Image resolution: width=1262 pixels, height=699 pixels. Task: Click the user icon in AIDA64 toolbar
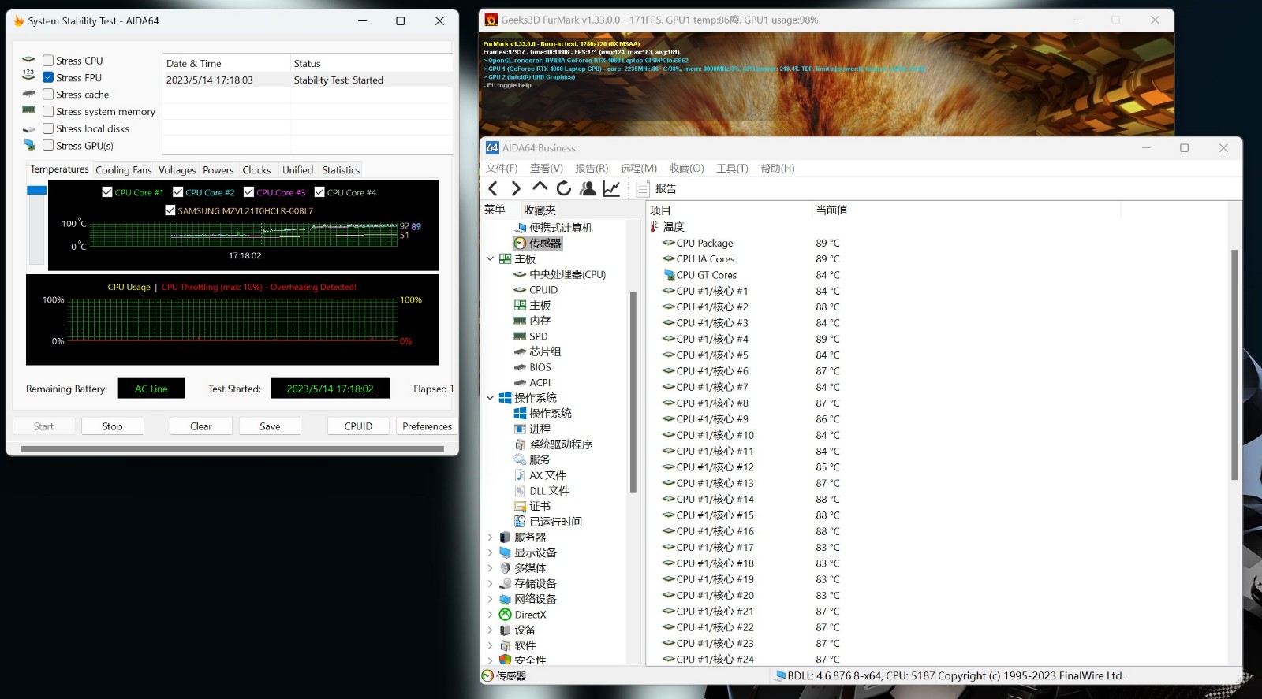coord(588,188)
